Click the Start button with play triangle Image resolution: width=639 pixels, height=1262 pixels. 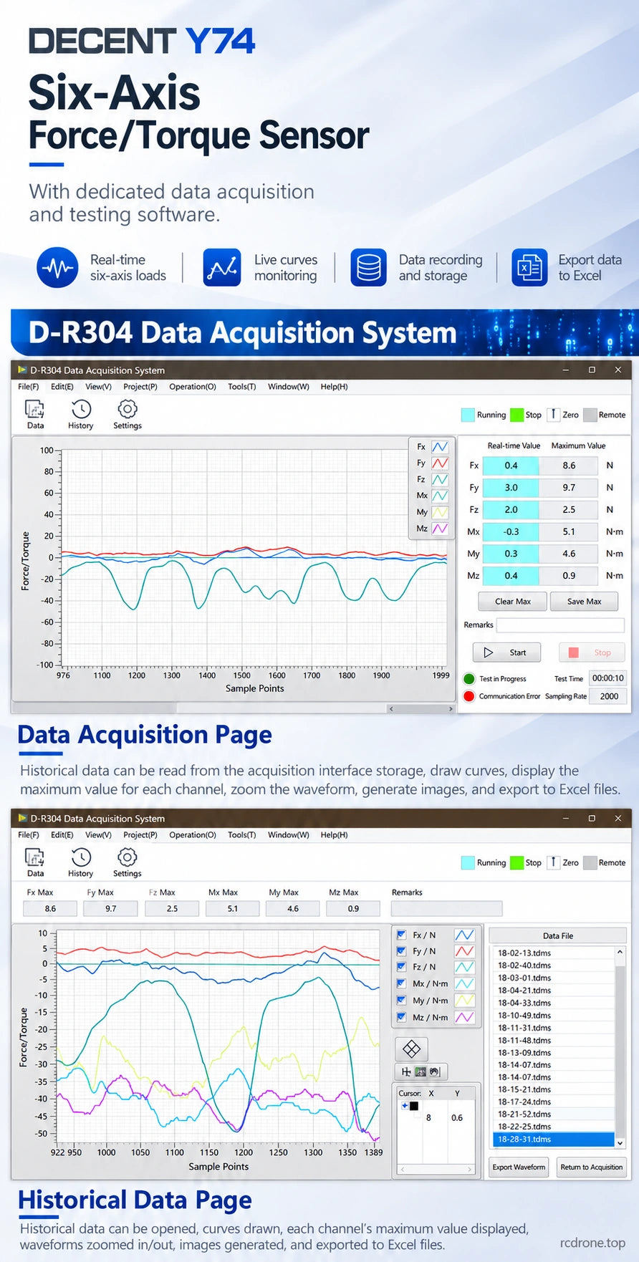pos(507,652)
